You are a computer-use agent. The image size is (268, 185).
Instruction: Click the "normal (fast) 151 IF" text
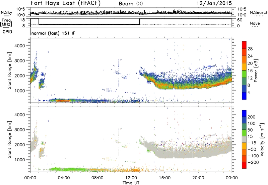tap(53, 33)
